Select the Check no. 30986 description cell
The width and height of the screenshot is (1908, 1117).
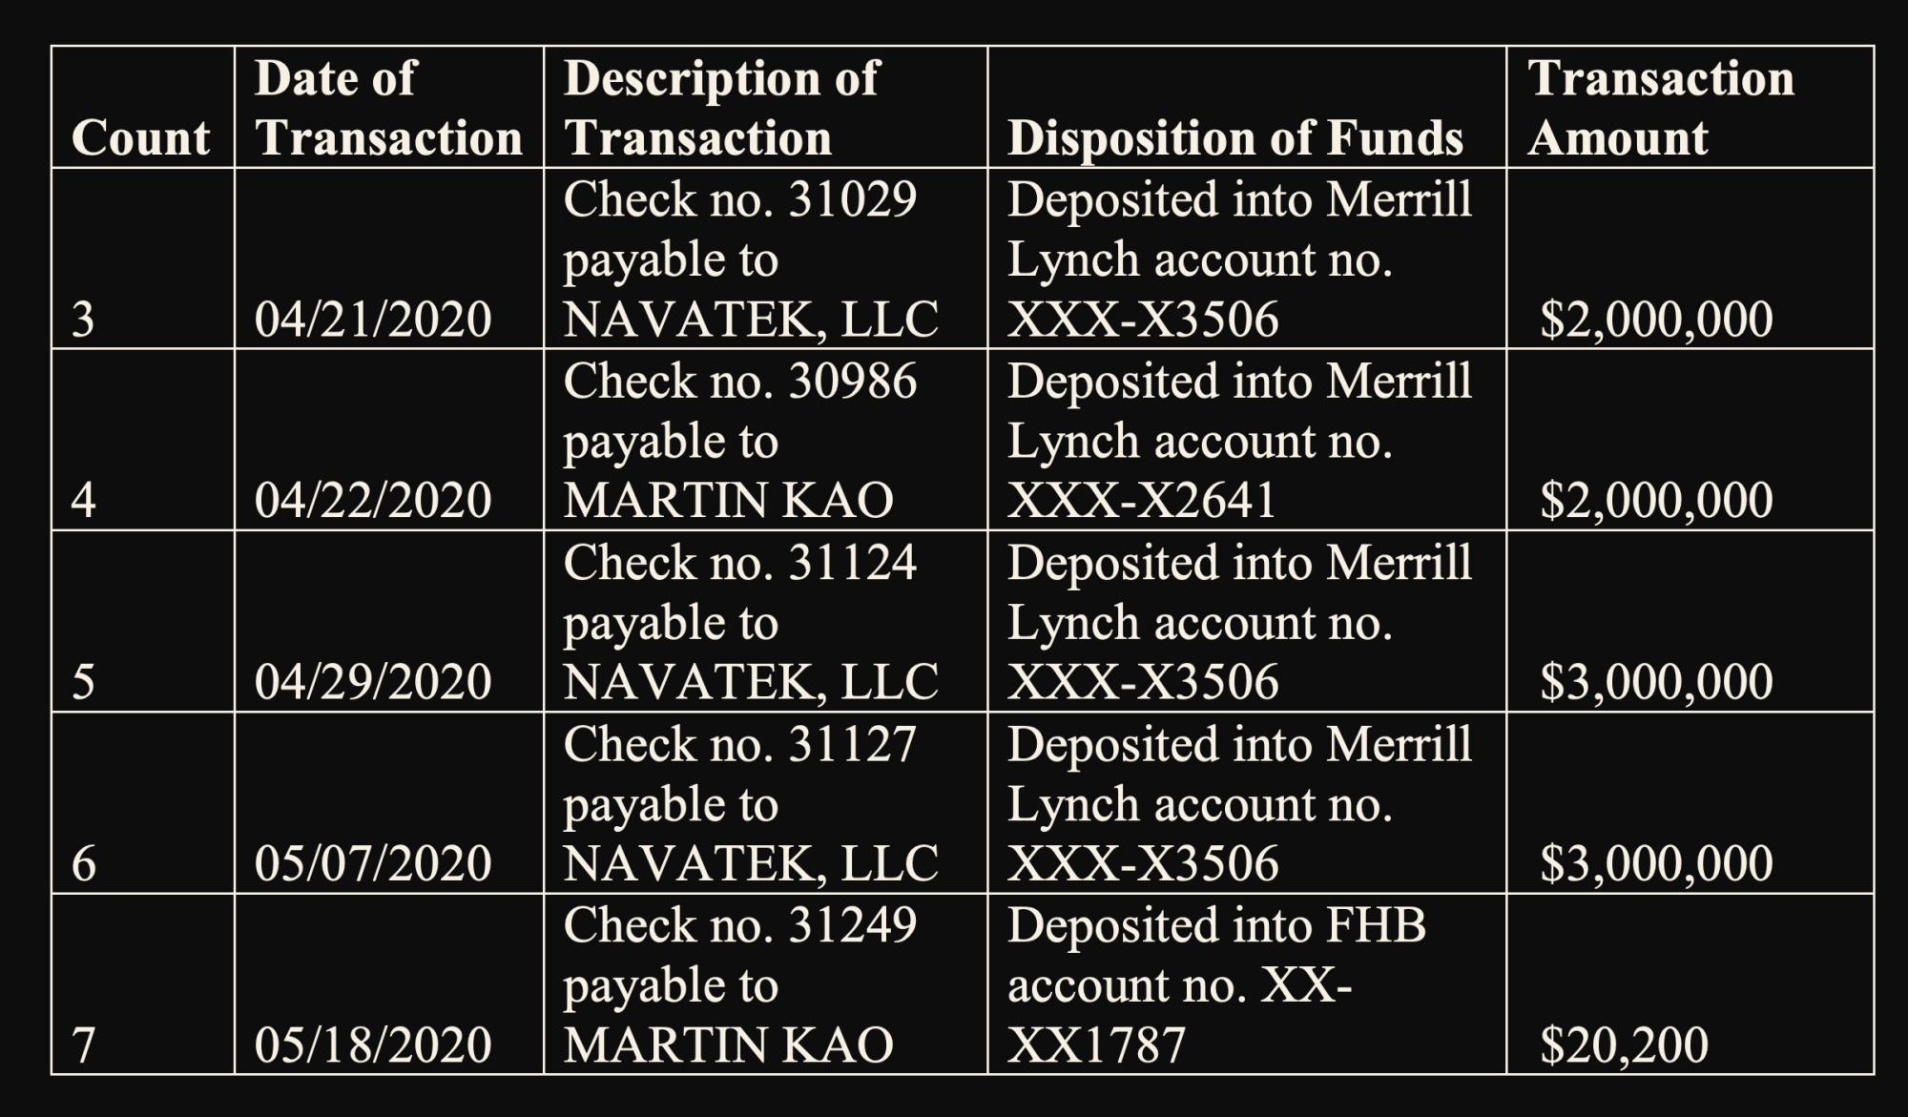(739, 440)
